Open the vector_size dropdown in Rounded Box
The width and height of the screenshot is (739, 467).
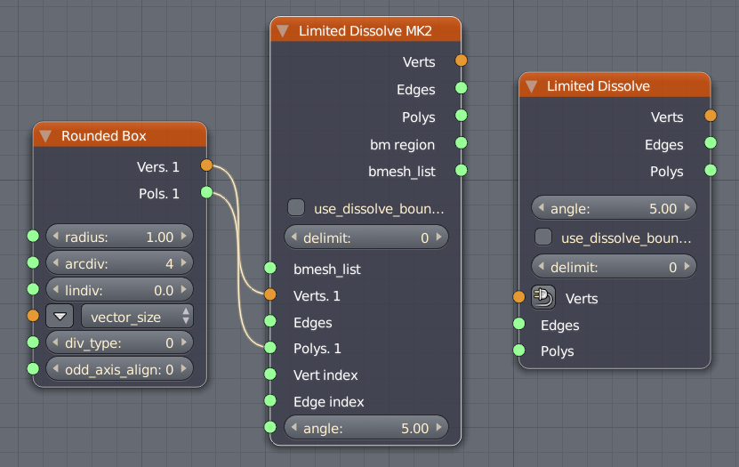coord(136,316)
